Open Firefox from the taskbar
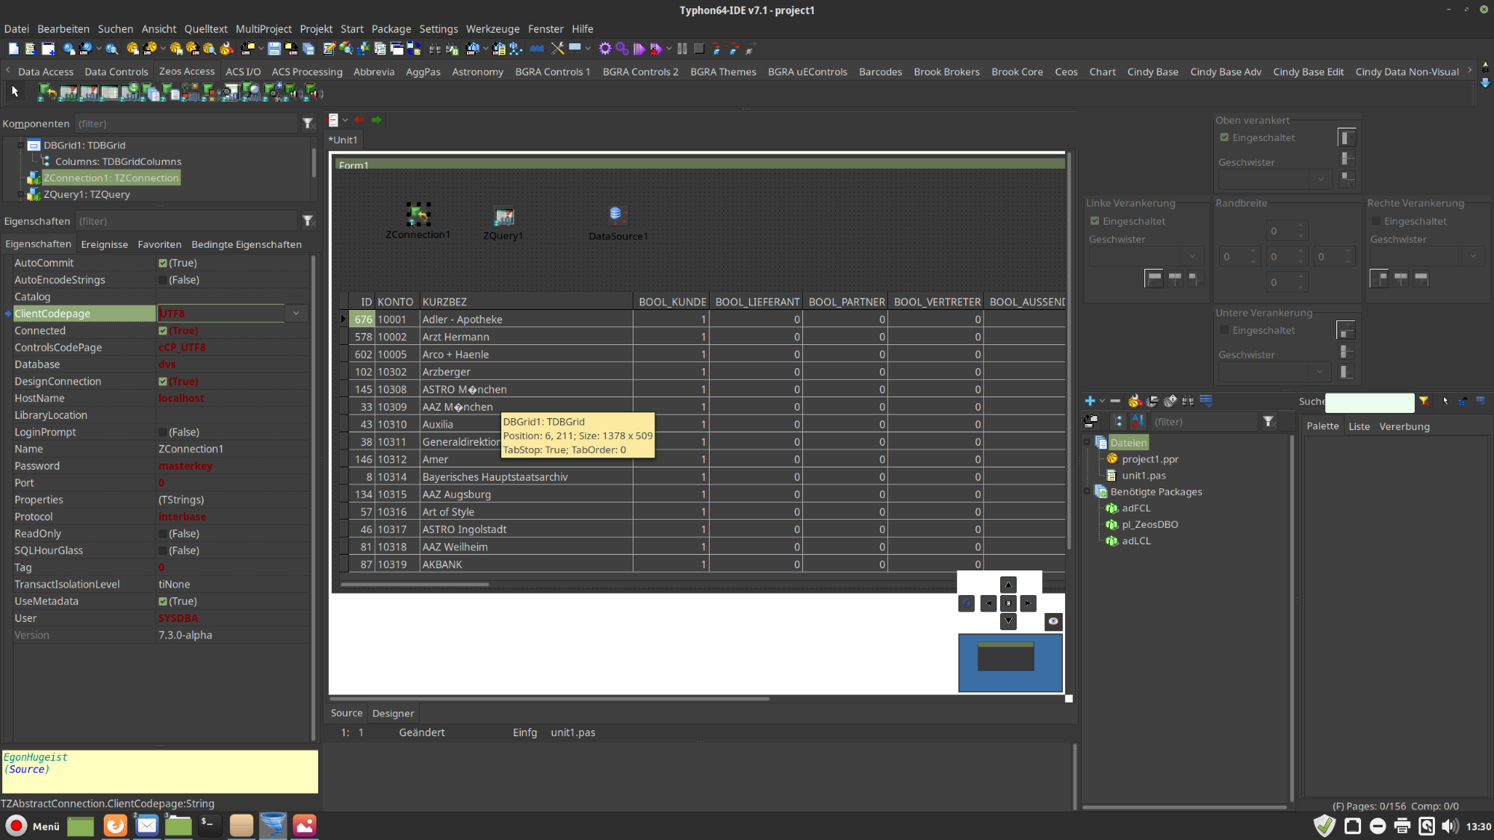This screenshot has height=840, width=1494. [x=115, y=825]
